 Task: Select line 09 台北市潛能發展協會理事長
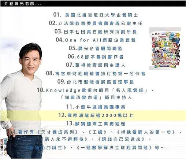pyautogui.click(x=96, y=82)
